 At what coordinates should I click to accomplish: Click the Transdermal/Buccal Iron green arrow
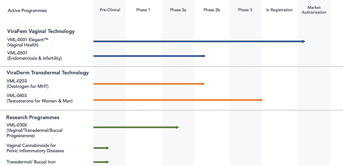click(x=101, y=162)
